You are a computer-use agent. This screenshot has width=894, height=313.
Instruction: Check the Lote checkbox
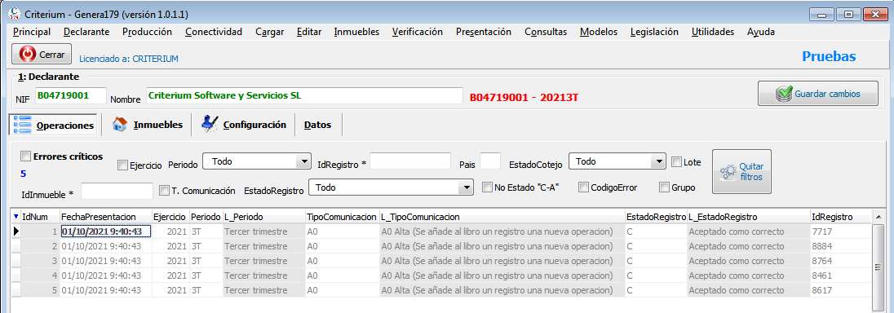(677, 162)
